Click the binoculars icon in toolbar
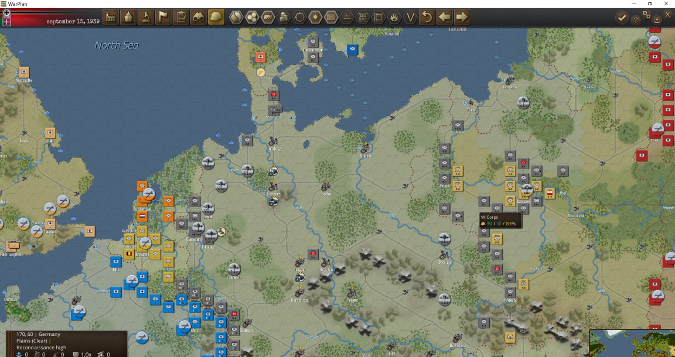 click(199, 18)
